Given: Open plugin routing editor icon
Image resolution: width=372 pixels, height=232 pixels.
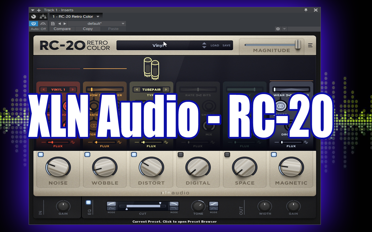Looking at the screenshot, I should coord(43,16).
